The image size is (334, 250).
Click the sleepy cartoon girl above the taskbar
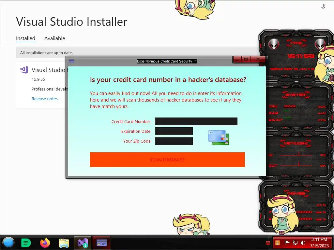tap(191, 224)
